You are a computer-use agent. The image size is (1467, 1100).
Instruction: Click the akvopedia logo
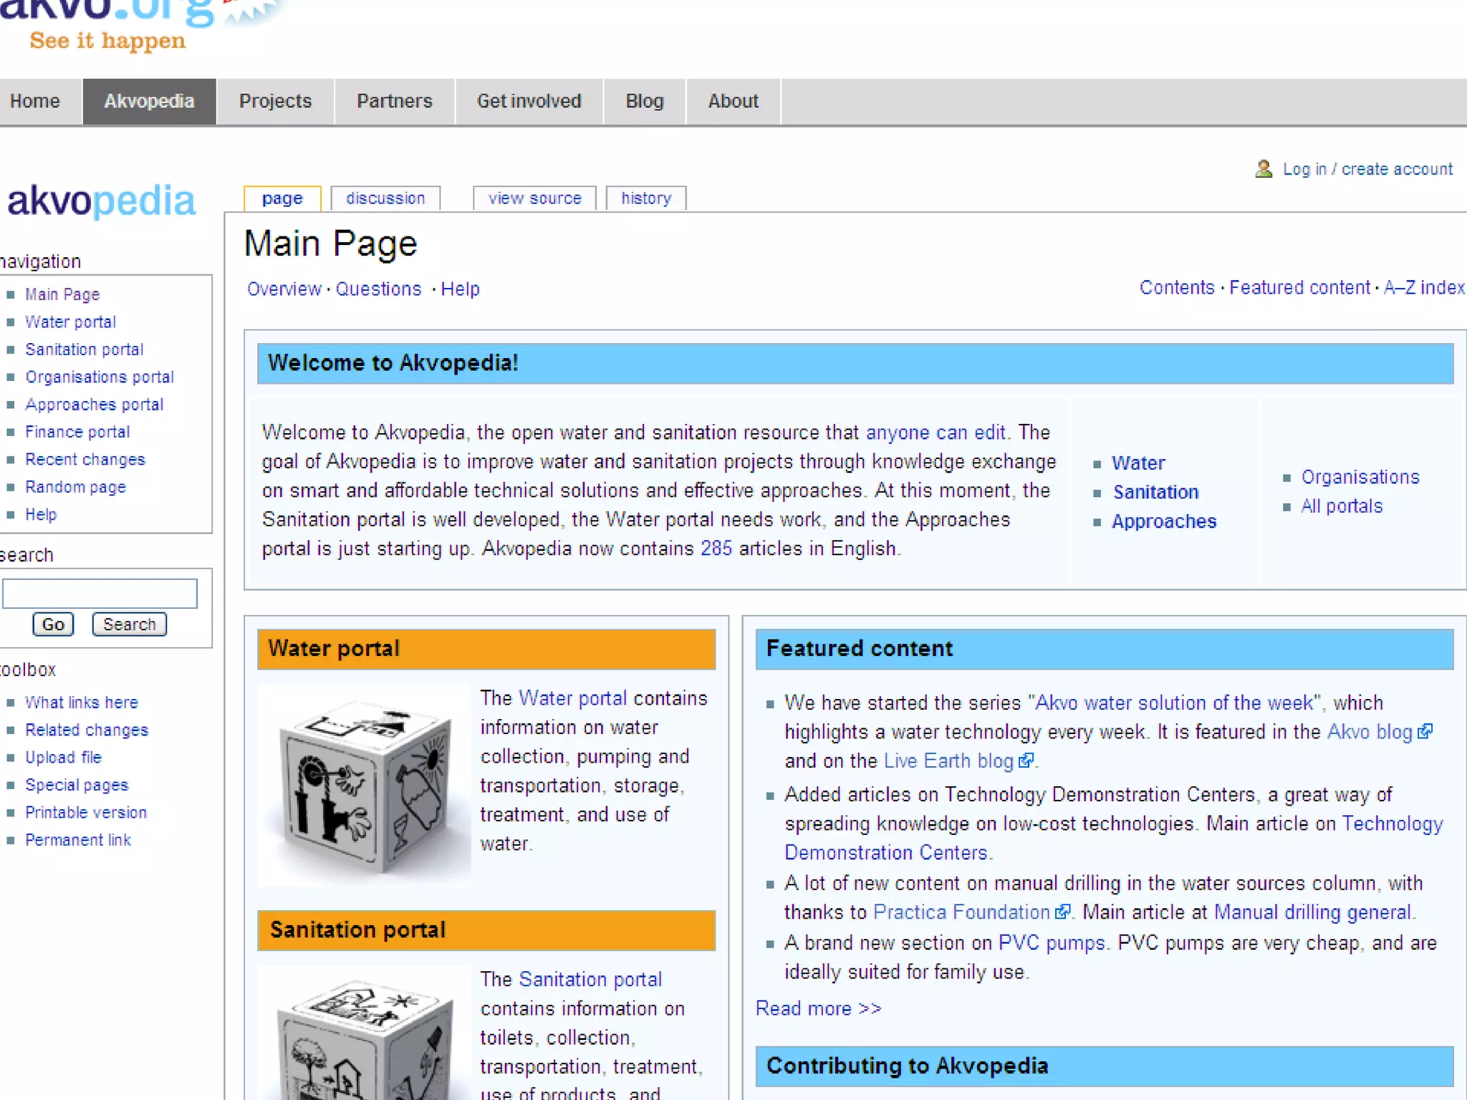click(x=101, y=201)
